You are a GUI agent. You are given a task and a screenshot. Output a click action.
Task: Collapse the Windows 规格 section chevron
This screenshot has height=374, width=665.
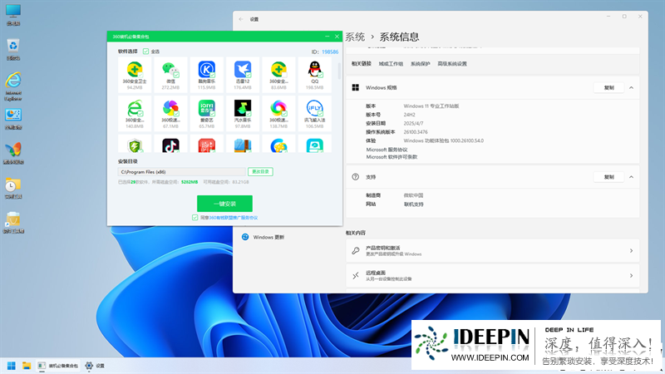pos(631,88)
